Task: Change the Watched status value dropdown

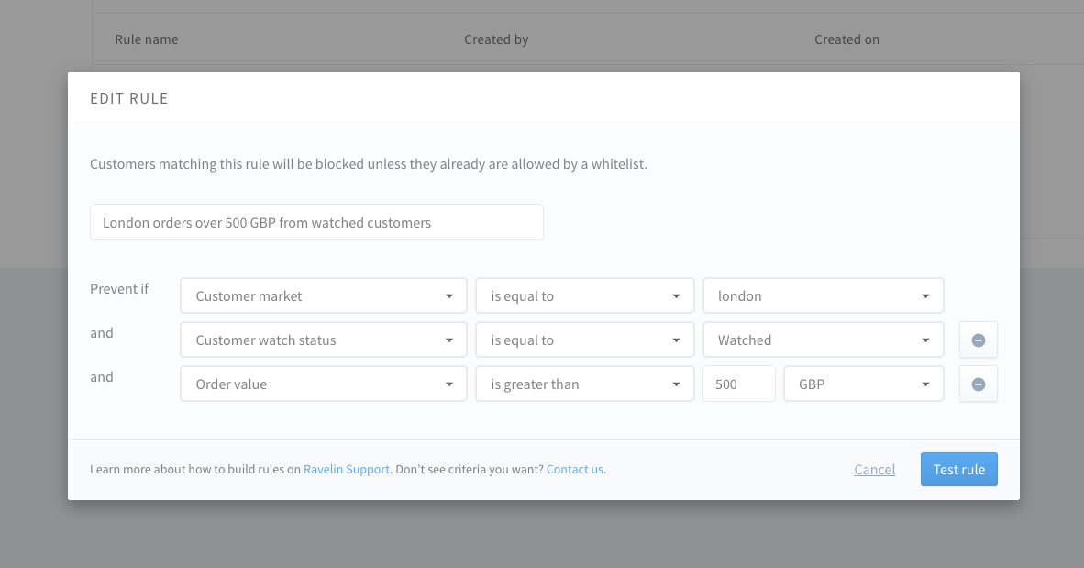Action: [x=823, y=340]
